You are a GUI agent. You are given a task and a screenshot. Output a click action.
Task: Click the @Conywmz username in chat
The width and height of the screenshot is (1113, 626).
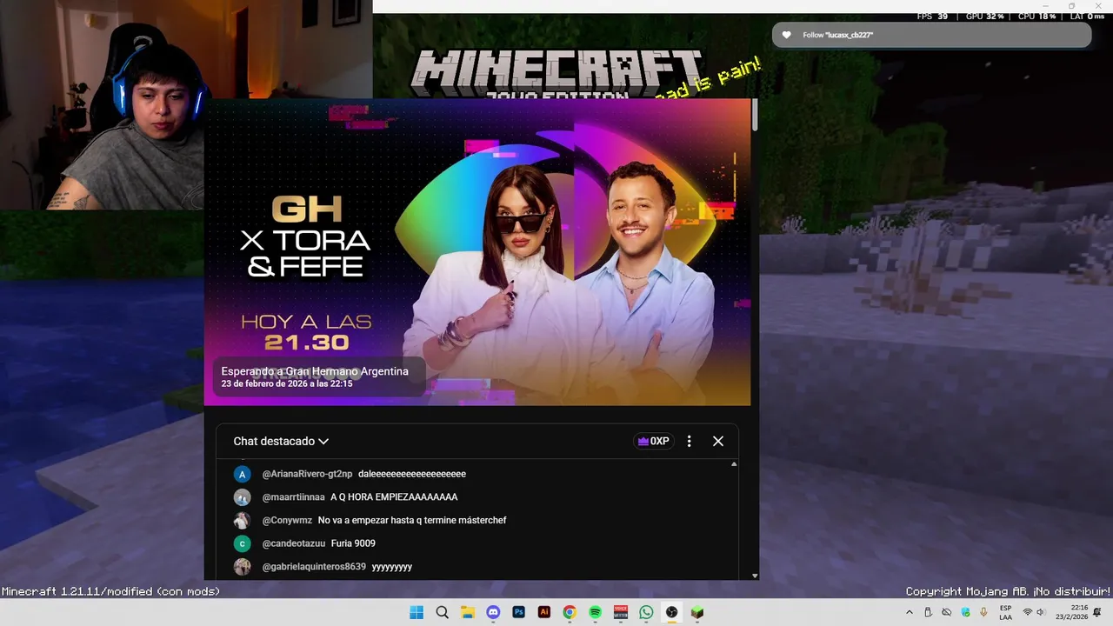tap(287, 520)
